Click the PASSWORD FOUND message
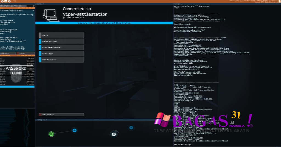The width and height of the screenshot is (281, 147). click(x=16, y=71)
